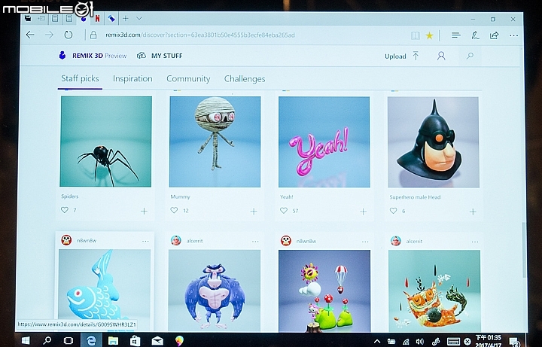This screenshot has height=347, width=542.
Task: Open the Yeah! model thumbnail
Action: 324,142
